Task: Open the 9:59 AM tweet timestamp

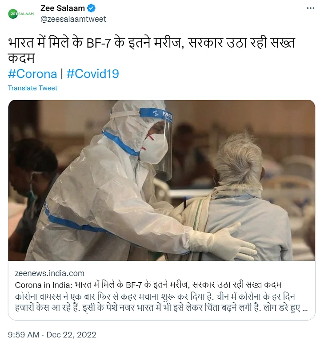Action: (24, 334)
